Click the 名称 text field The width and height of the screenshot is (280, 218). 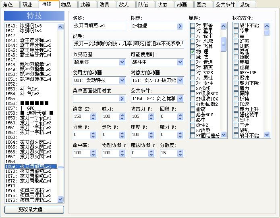coord(99,26)
